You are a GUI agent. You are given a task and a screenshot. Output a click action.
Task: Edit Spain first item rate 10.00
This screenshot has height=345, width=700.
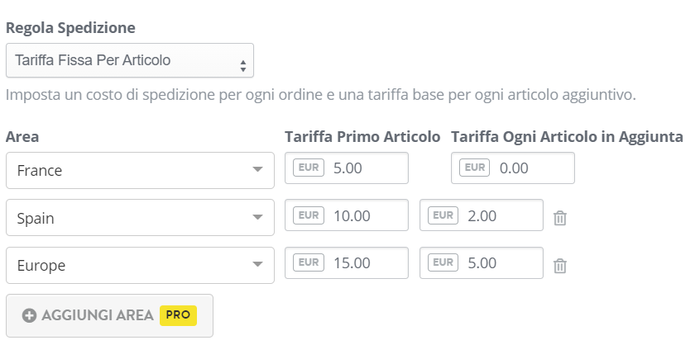347,215
